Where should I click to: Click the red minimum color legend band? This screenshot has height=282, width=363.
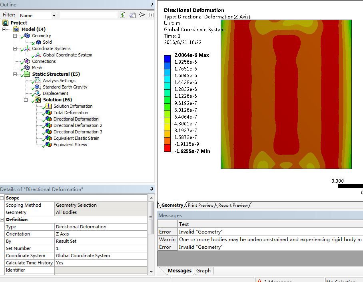167,148
